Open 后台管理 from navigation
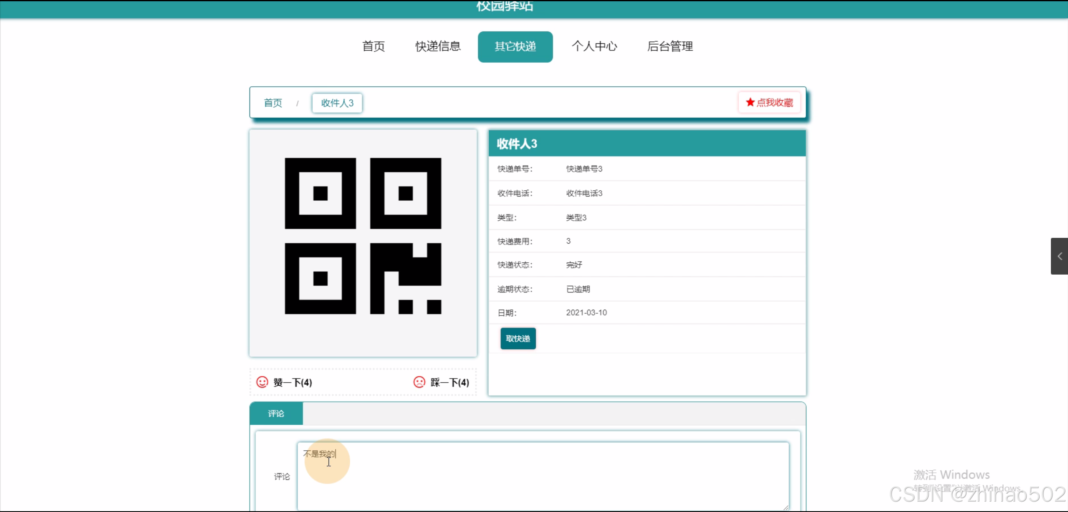 click(670, 46)
